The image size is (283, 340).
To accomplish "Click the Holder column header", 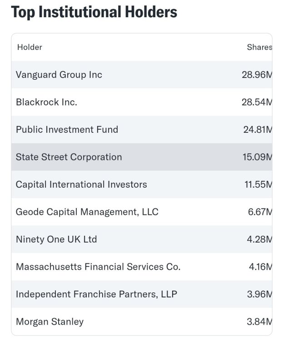I will [x=30, y=47].
